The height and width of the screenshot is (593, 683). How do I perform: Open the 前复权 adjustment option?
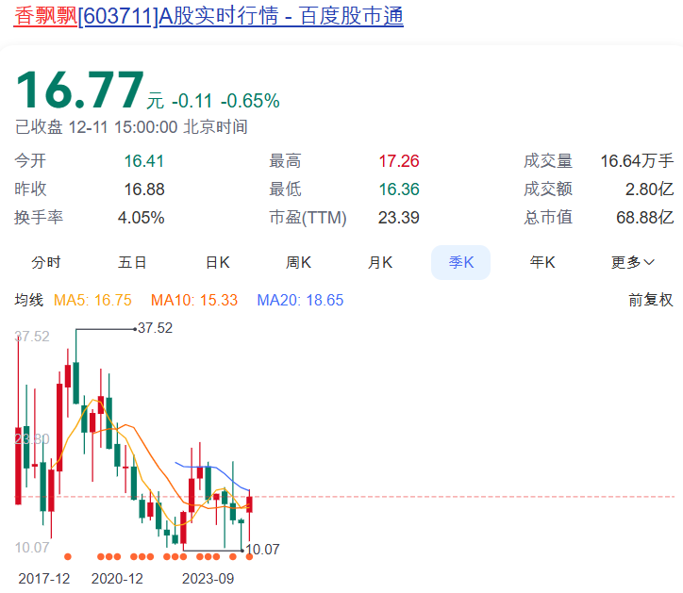(651, 300)
